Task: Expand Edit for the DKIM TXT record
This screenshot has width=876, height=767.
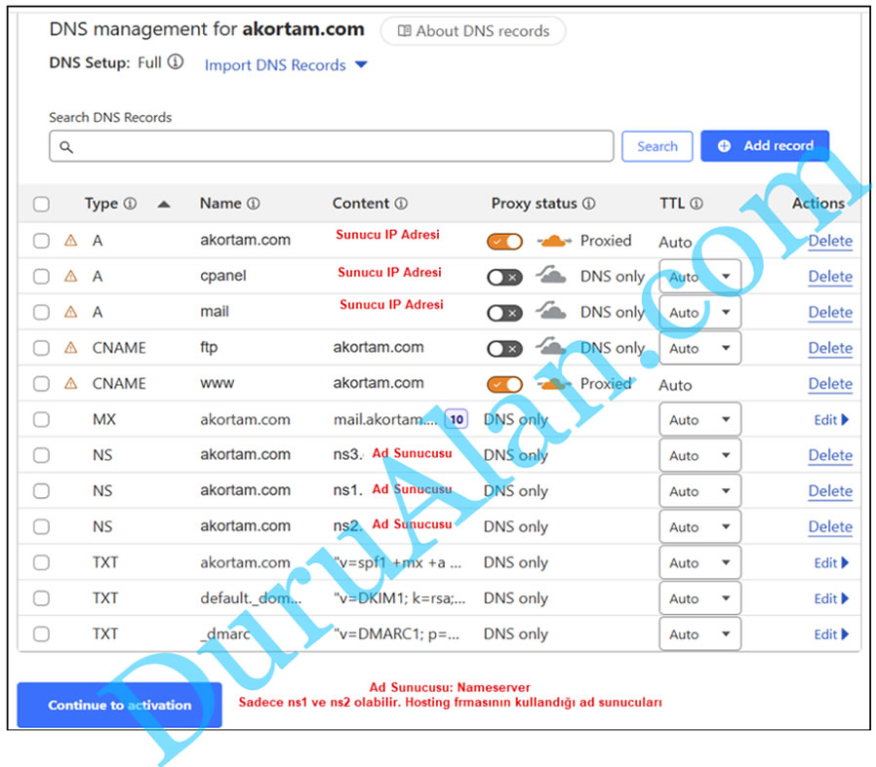Action: pyautogui.click(x=831, y=598)
